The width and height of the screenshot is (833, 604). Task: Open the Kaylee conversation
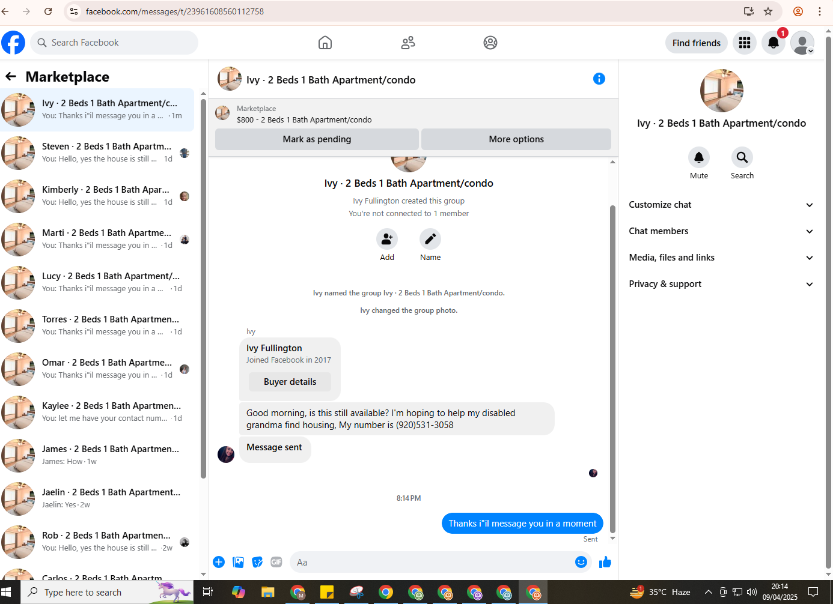point(97,412)
